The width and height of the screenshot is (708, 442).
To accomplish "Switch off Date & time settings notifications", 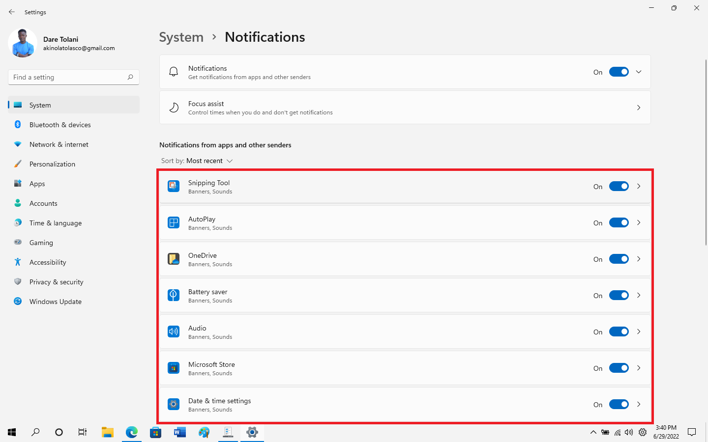I will click(619, 404).
